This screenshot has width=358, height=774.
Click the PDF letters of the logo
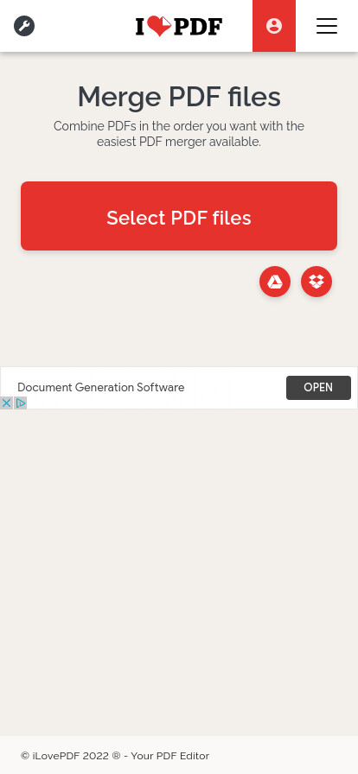click(x=198, y=27)
